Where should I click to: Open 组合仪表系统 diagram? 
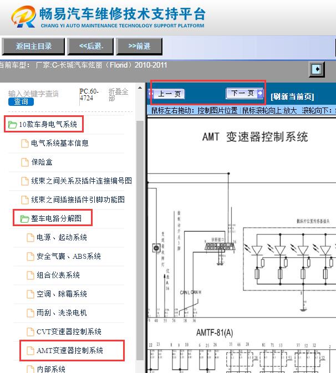[58, 275]
